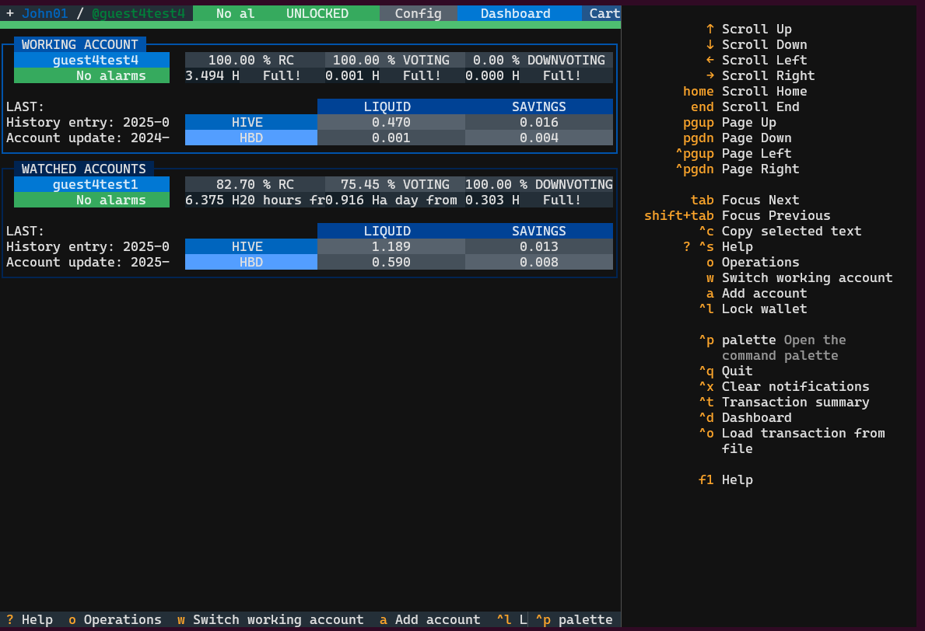Click 'o Operations' in footer bar

pos(115,619)
